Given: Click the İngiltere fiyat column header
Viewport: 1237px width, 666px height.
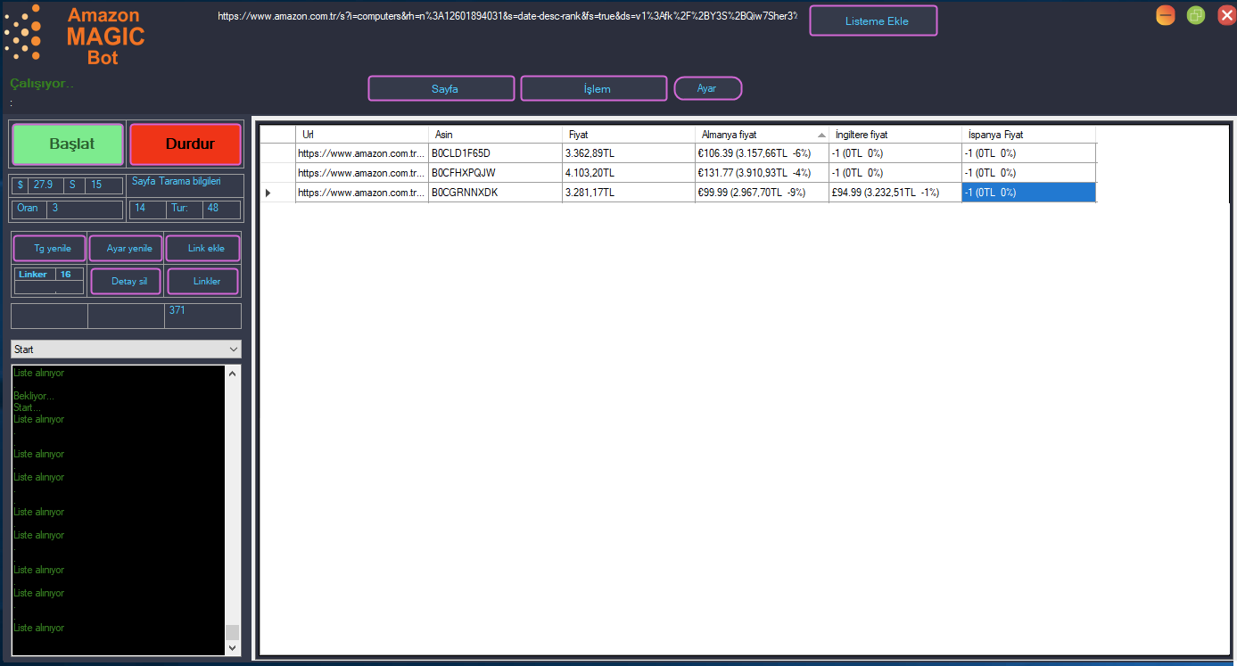Looking at the screenshot, I should click(x=895, y=134).
